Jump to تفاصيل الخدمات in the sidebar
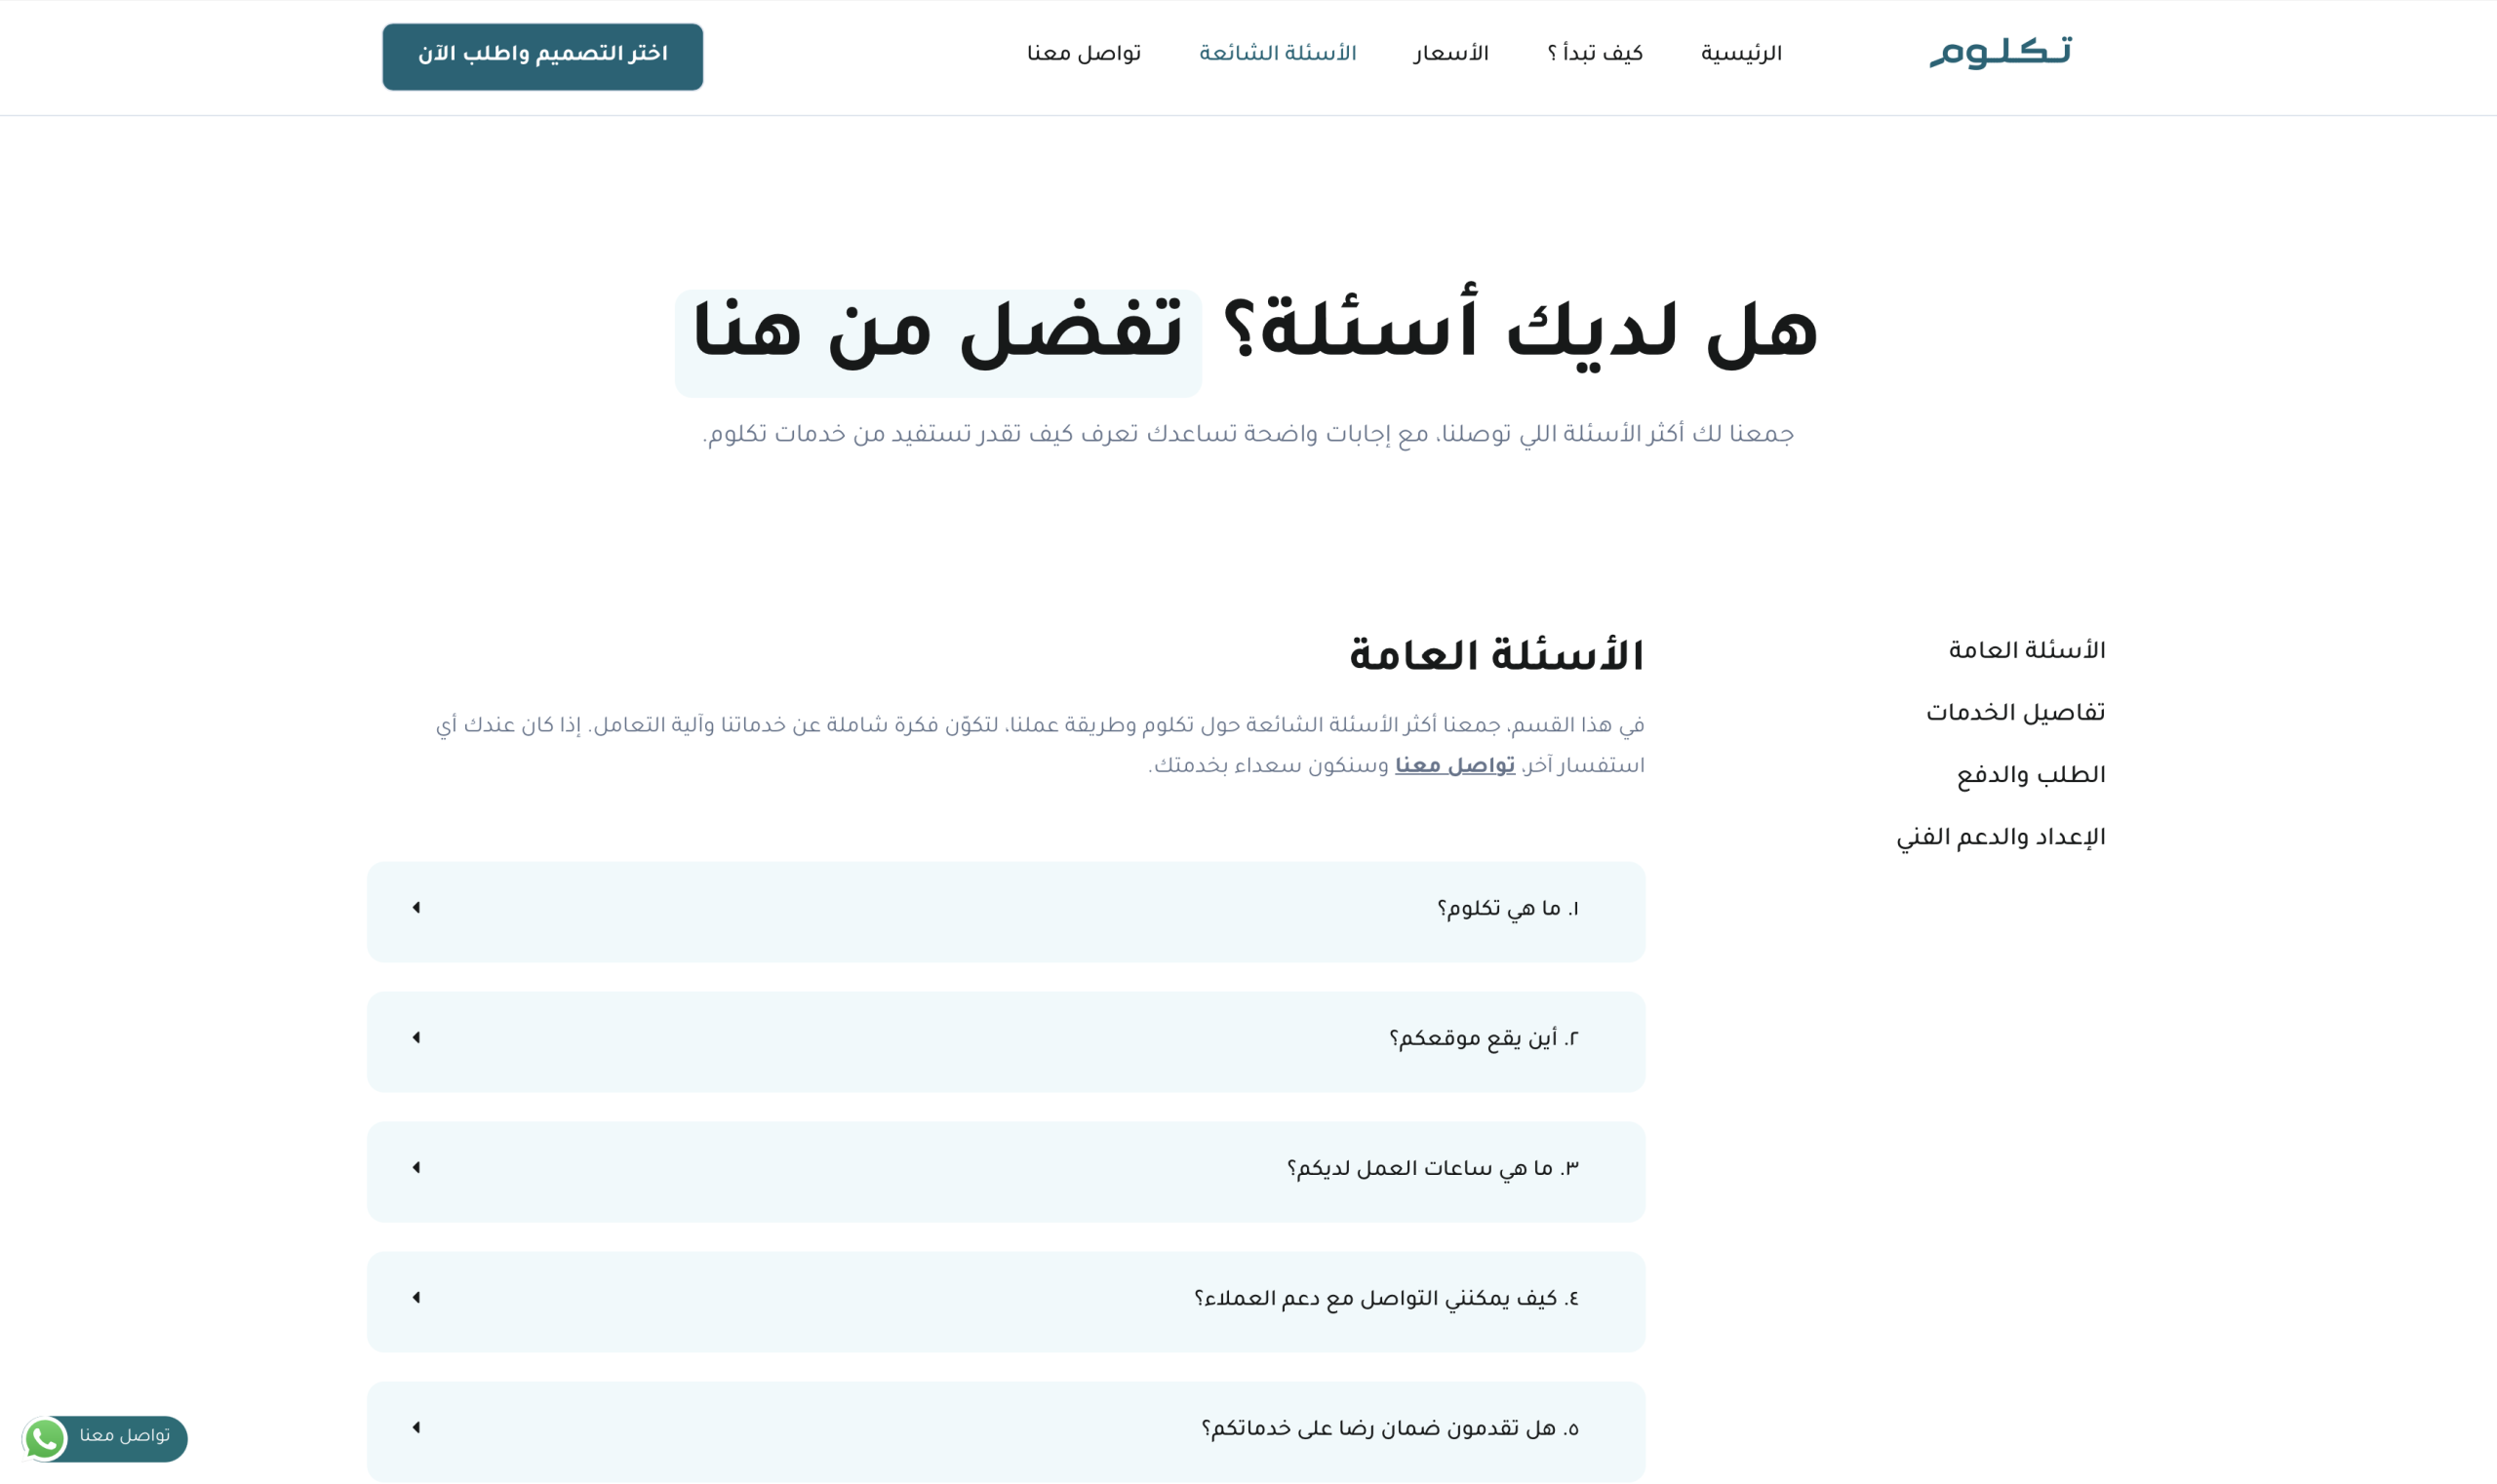 point(2016,713)
